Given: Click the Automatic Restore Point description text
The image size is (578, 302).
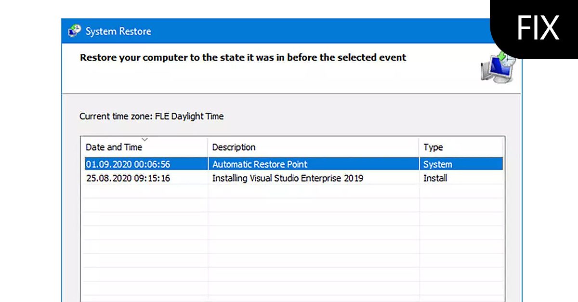Looking at the screenshot, I should 259,164.
